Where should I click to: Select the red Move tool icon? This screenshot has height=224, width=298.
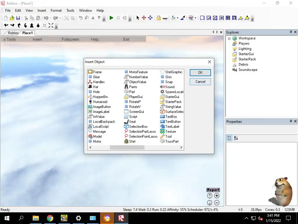point(144,18)
